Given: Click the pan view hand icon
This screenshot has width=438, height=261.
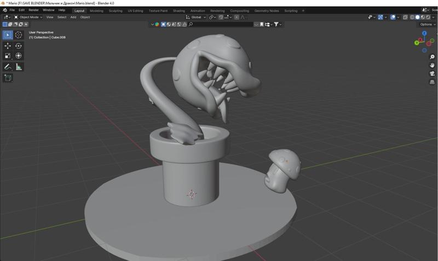Looking at the screenshot, I should tap(432, 65).
